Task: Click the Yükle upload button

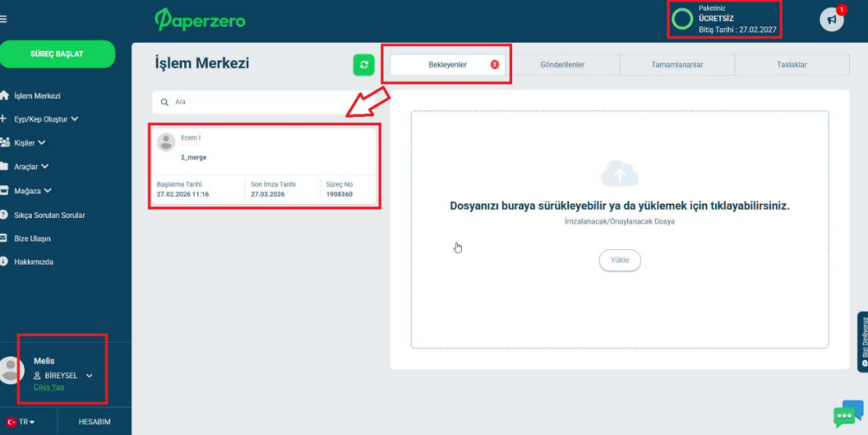Action: (x=620, y=260)
